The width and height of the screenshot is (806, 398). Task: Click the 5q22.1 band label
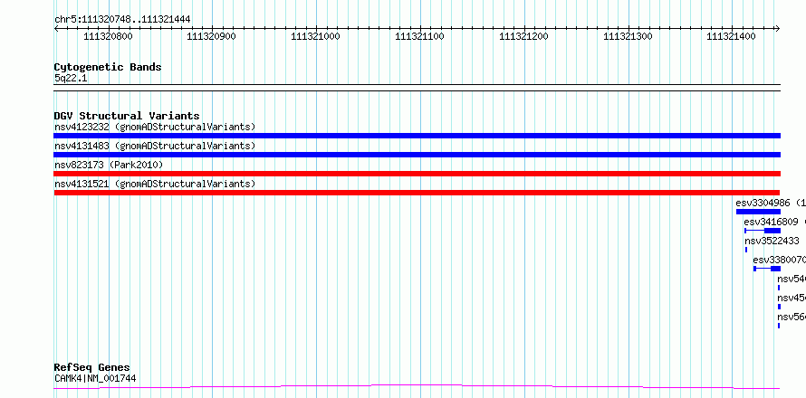tap(71, 78)
